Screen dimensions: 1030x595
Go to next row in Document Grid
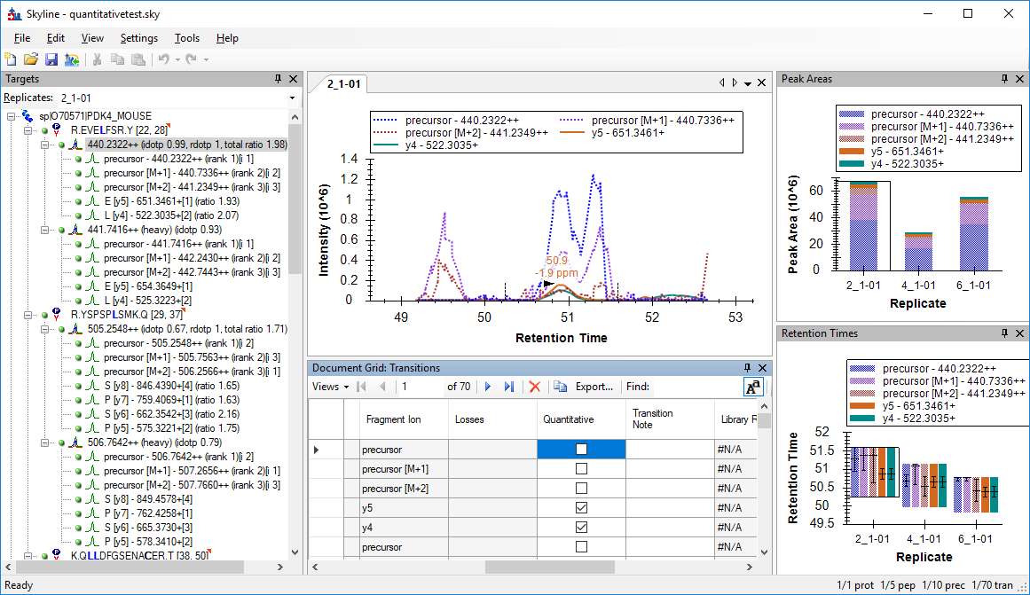(x=488, y=387)
